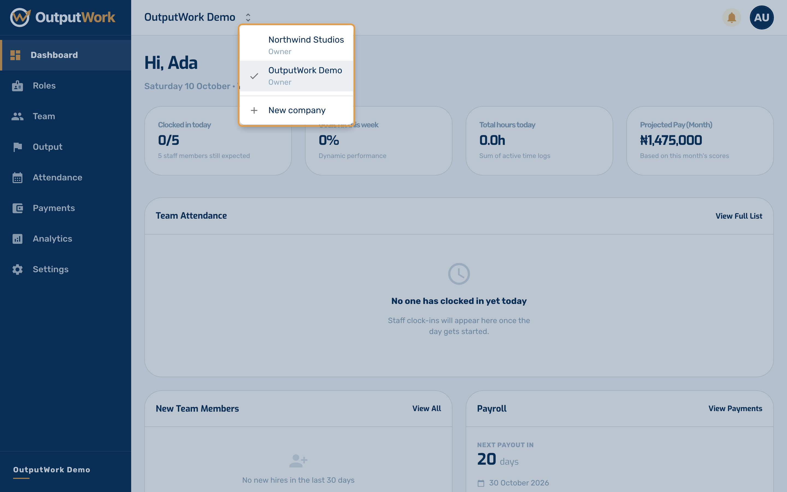Click the NEXT PAYOUT IN label
The image size is (787, 492).
pyautogui.click(x=505, y=445)
